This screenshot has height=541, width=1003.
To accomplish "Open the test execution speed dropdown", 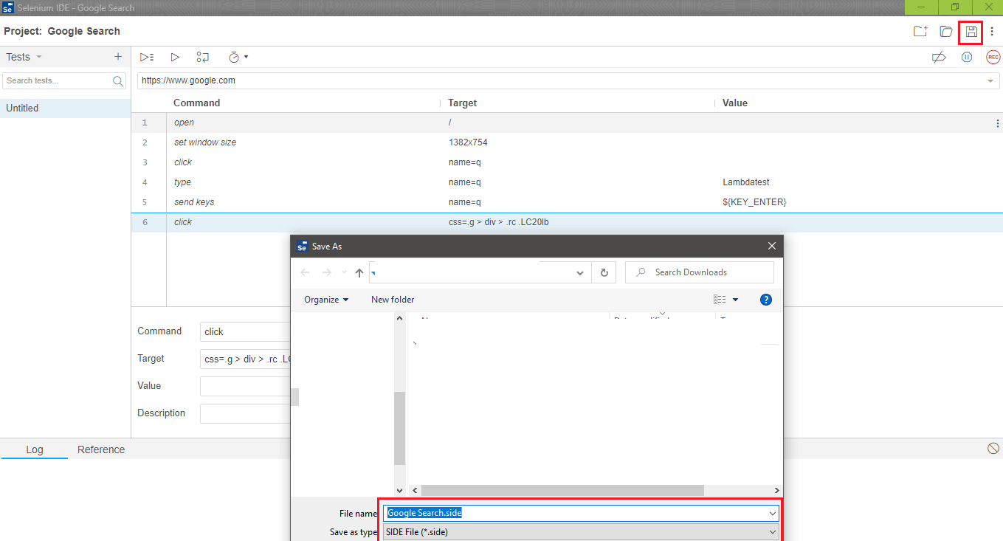I will coord(246,57).
